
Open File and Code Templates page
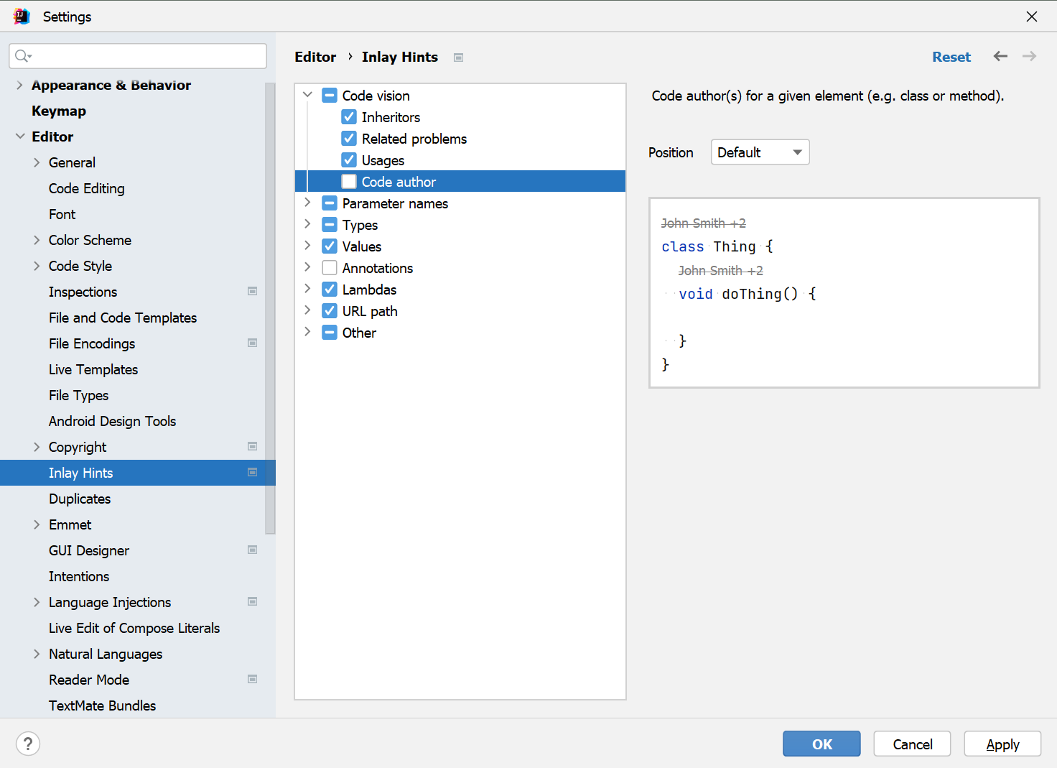tap(123, 318)
